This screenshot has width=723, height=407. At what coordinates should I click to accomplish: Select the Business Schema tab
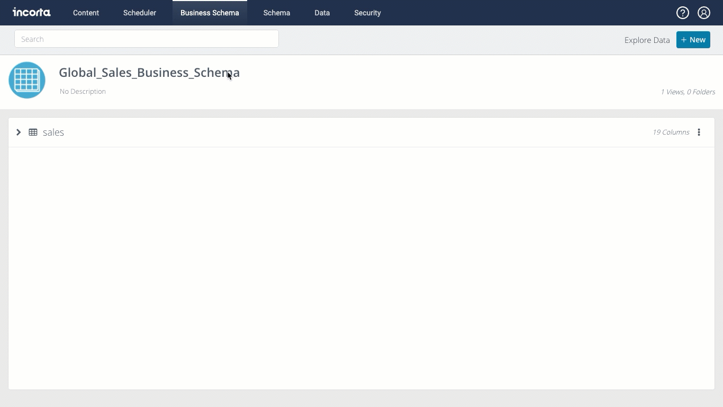click(x=210, y=13)
